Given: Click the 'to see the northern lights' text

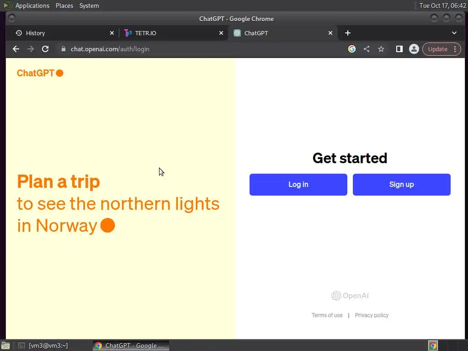Looking at the screenshot, I should (118, 204).
